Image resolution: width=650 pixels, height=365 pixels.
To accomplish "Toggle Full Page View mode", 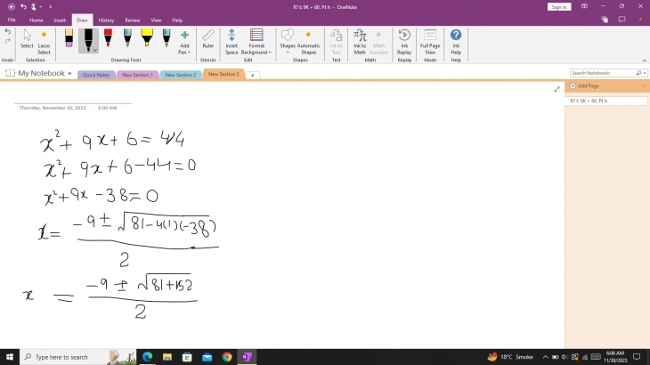I will click(430, 42).
